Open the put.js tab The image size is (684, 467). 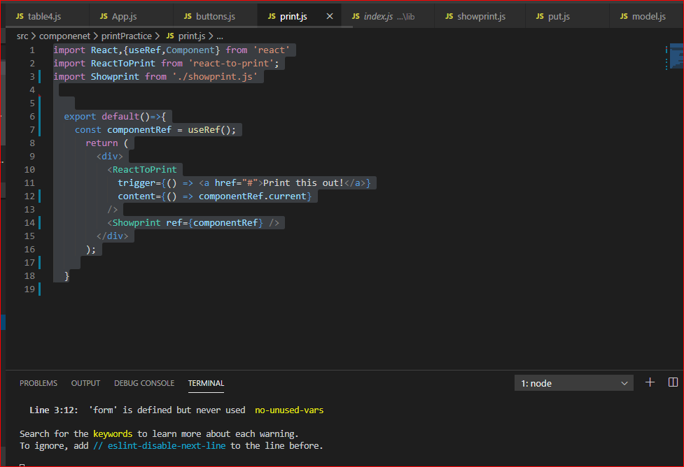coord(567,16)
